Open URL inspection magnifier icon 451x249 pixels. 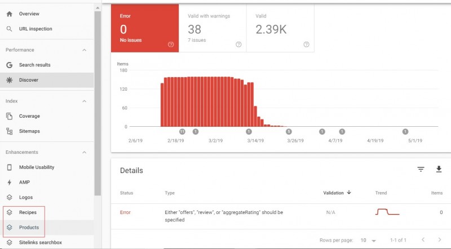(9, 29)
